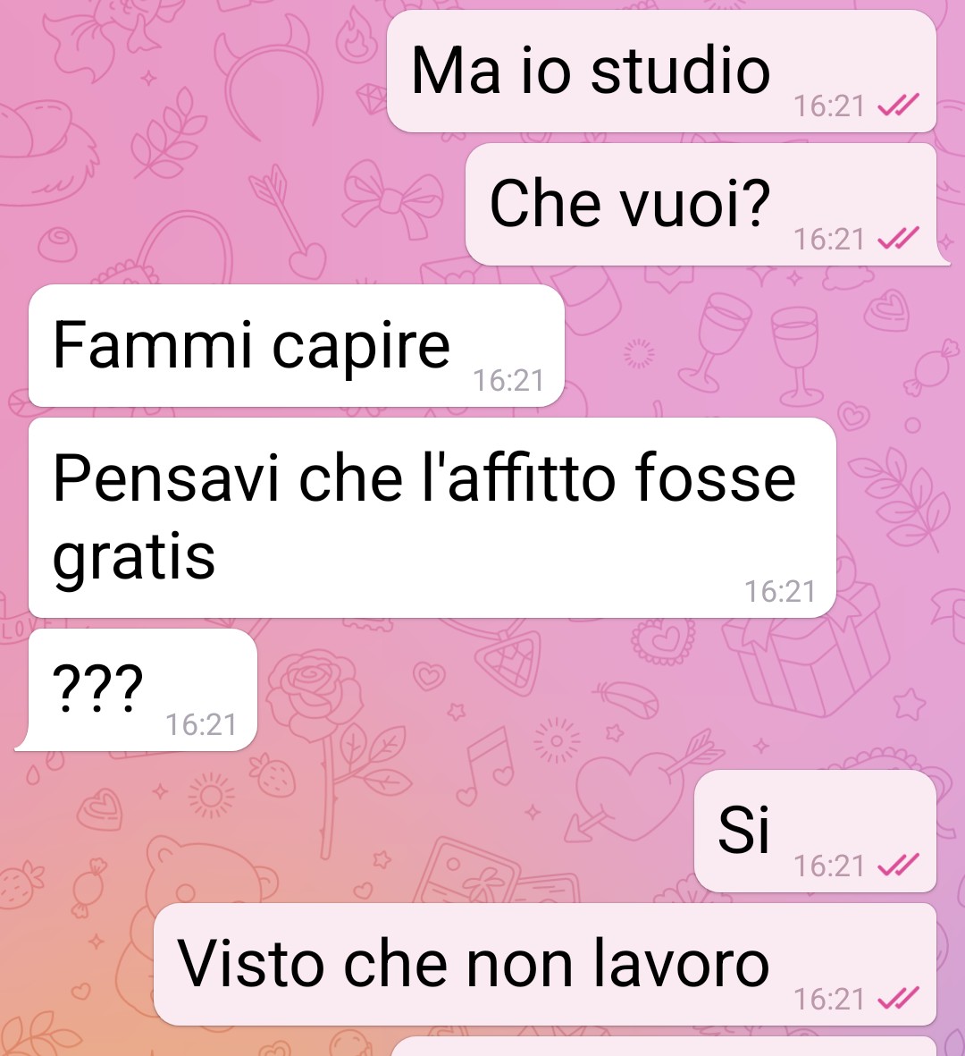The height and width of the screenshot is (1056, 965).
Task: Click double check icon on "Che vuoi?"
Action: (x=898, y=239)
